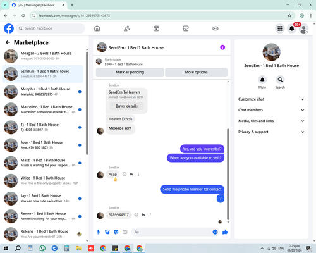Open more options for Asap message

tap(138, 174)
